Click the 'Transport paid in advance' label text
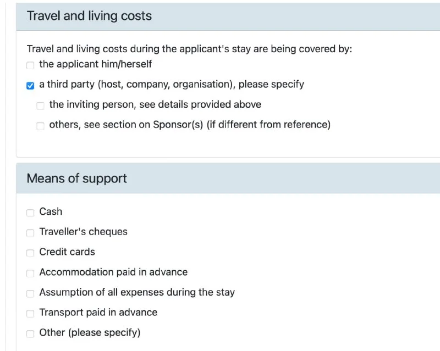This screenshot has width=440, height=351. (x=98, y=313)
